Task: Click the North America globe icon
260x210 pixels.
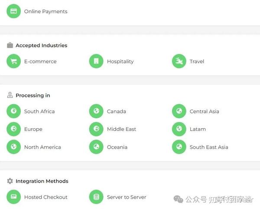Action: pyautogui.click(x=13, y=147)
